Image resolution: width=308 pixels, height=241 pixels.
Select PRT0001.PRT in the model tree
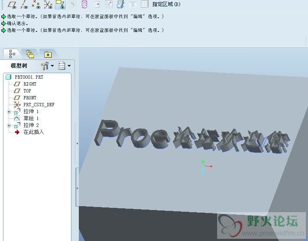click(x=29, y=77)
